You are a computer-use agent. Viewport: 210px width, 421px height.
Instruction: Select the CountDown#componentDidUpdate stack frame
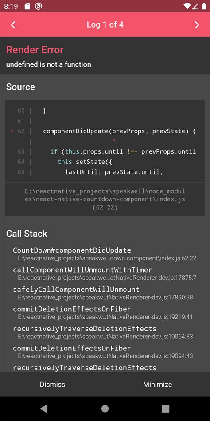(x=105, y=254)
